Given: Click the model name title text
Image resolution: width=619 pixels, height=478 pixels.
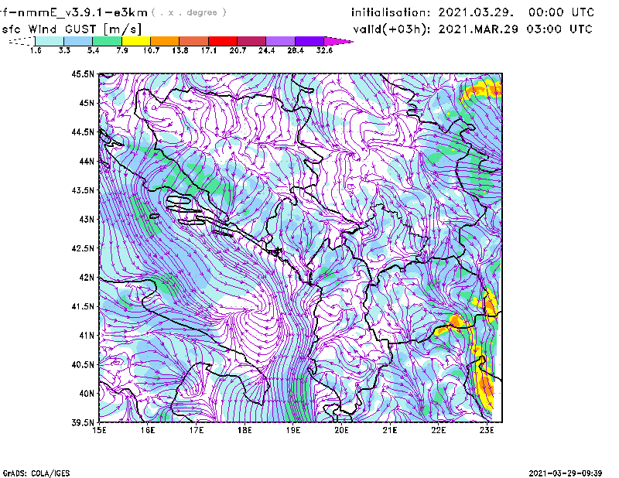Looking at the screenshot, I should [x=74, y=12].
